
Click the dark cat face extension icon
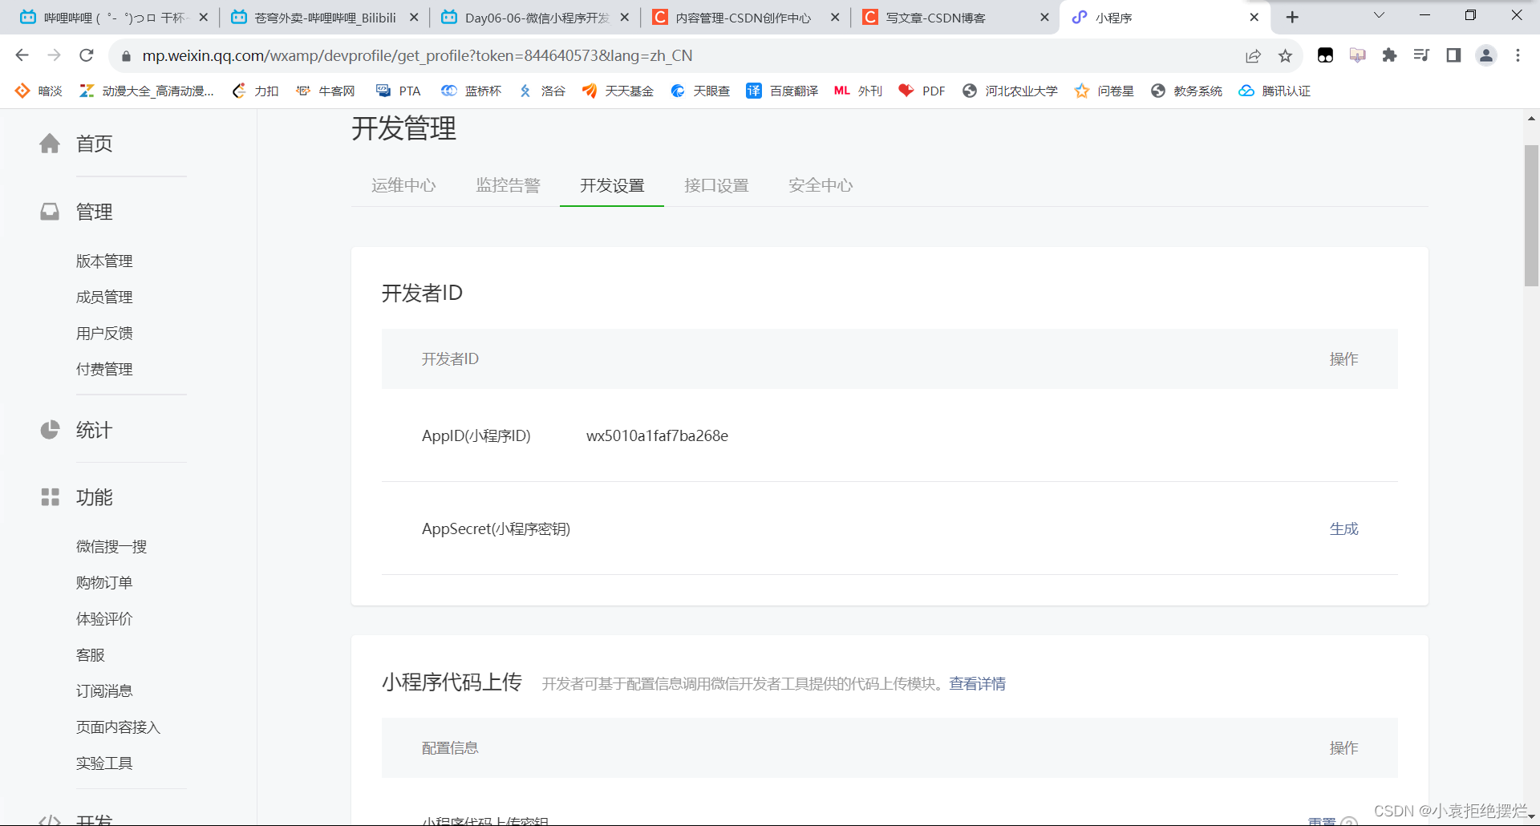1325,55
